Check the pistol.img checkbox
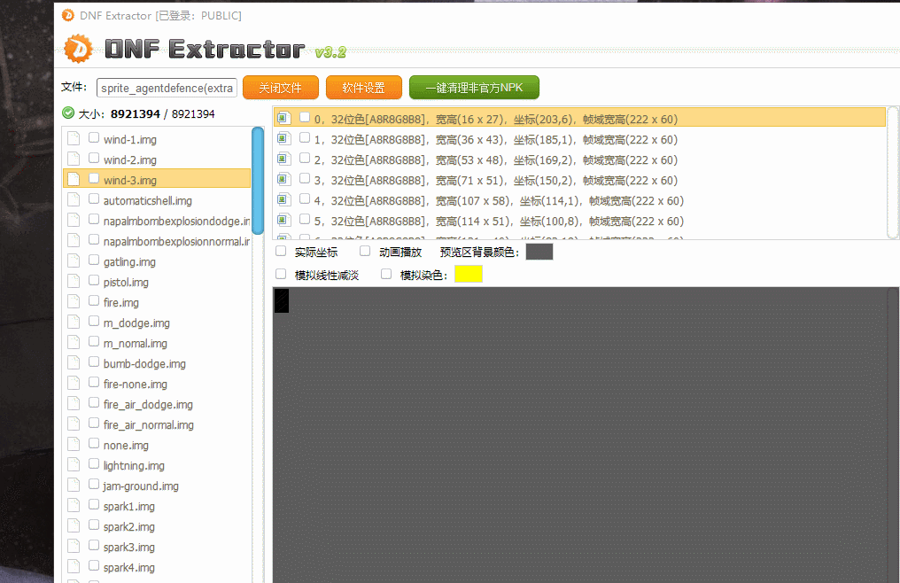The image size is (900, 583). click(x=94, y=280)
